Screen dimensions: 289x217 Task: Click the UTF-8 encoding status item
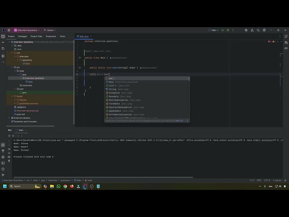point(267,180)
